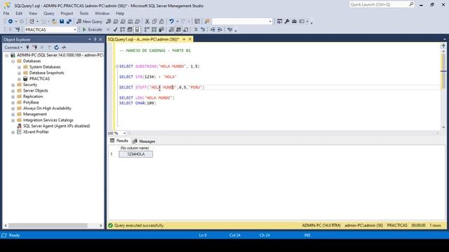The height and width of the screenshot is (252, 449).
Task: Click the Database Engine Query icon
Action: click(109, 22)
